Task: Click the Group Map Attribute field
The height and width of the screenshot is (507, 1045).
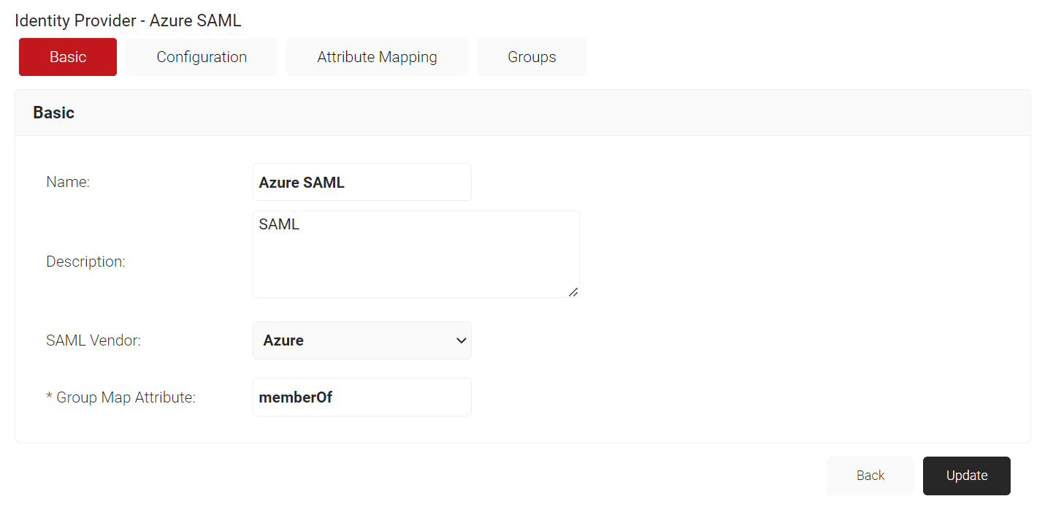Action: pyautogui.click(x=362, y=397)
